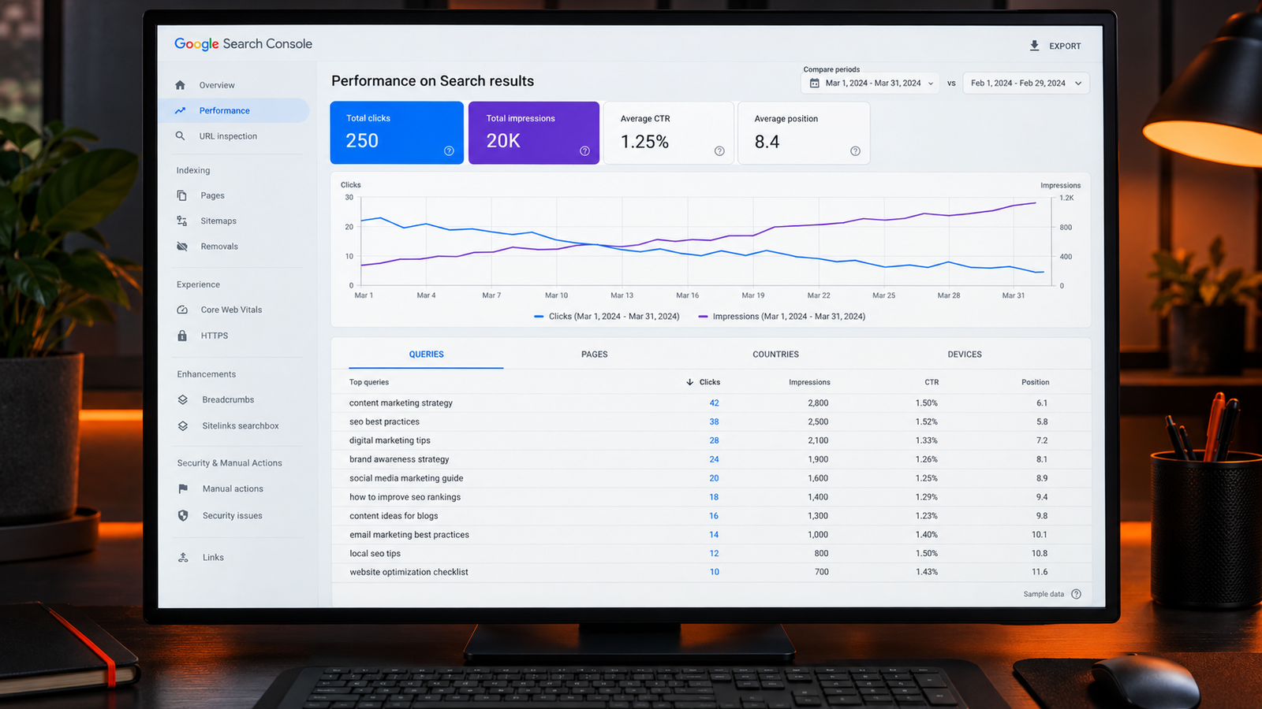Click query 'seo best practices'
This screenshot has width=1262, height=709.
384,421
